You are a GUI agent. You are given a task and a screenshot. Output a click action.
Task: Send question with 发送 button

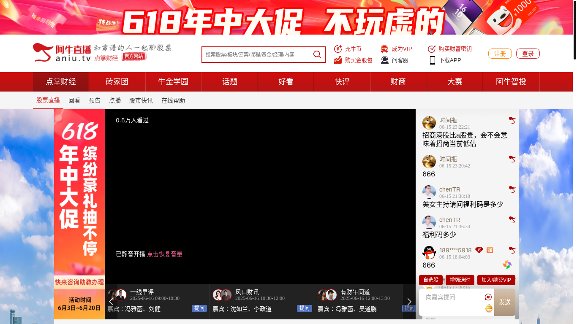point(505,302)
